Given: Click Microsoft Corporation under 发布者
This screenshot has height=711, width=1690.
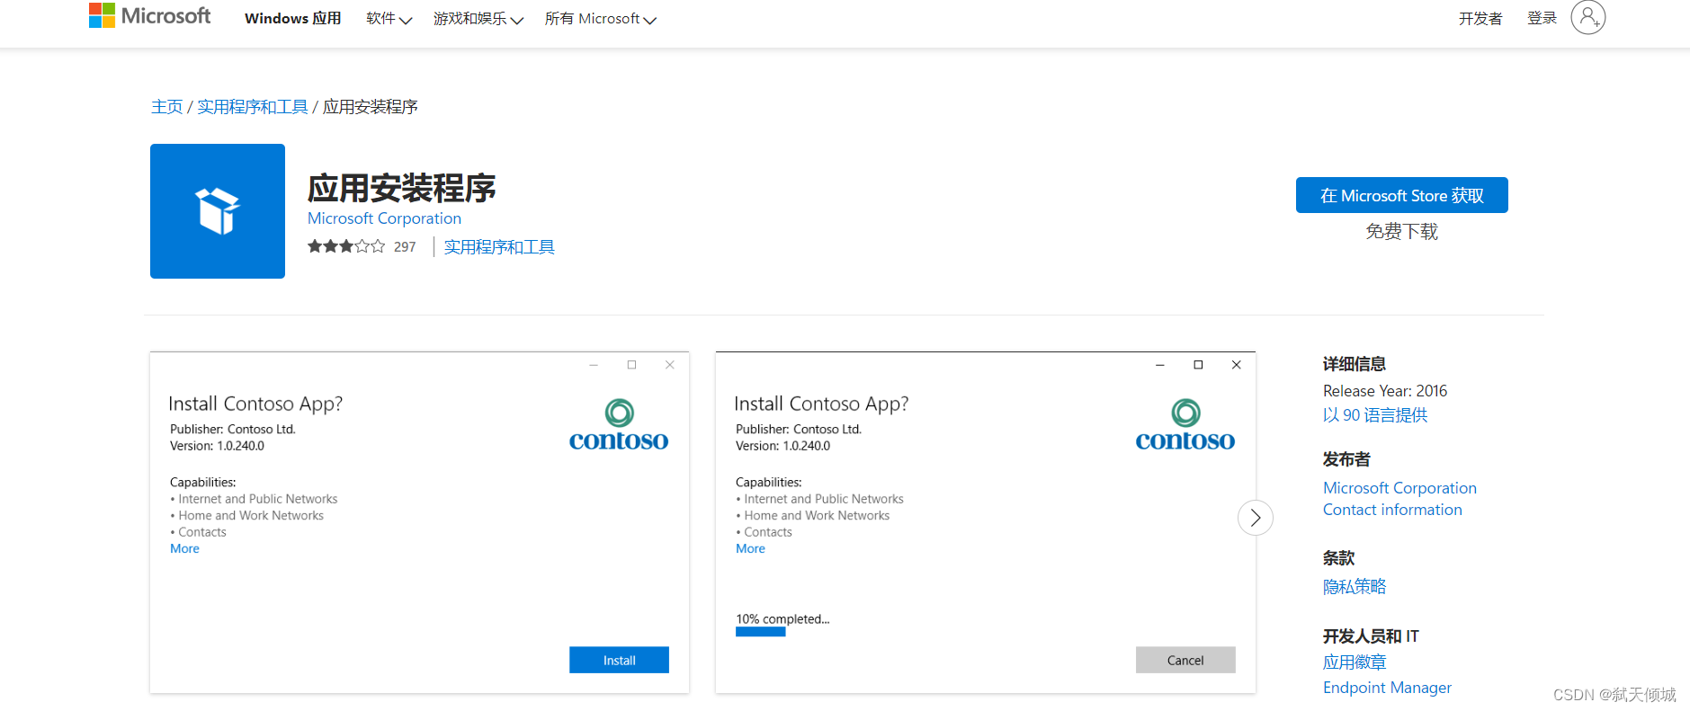Looking at the screenshot, I should click(x=1399, y=488).
